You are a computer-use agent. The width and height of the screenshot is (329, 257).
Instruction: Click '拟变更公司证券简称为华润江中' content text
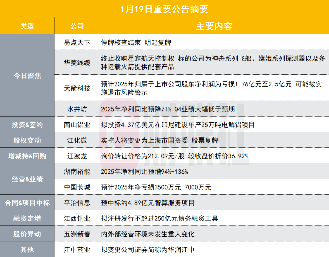tap(148, 250)
